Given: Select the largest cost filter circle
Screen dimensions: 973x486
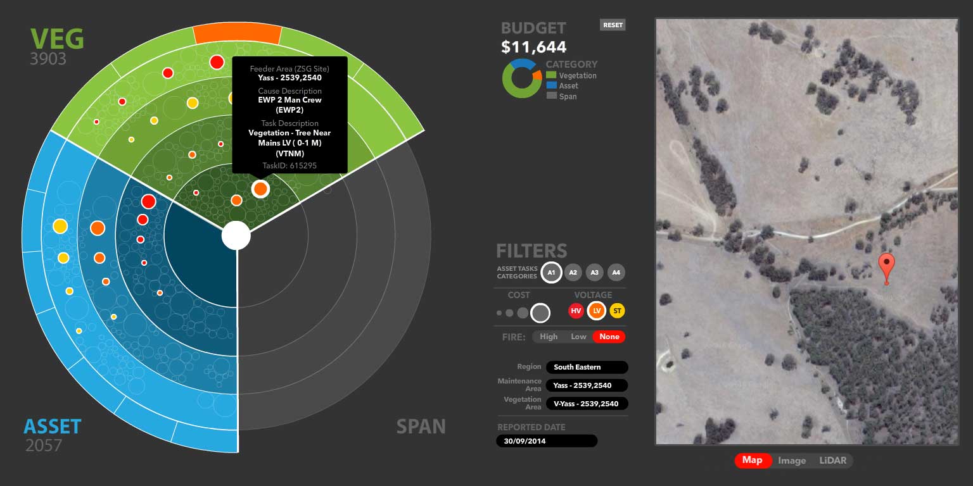Looking at the screenshot, I should [540, 313].
